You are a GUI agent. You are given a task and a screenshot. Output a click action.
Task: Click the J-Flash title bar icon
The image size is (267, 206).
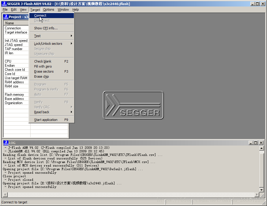coord(4,4)
